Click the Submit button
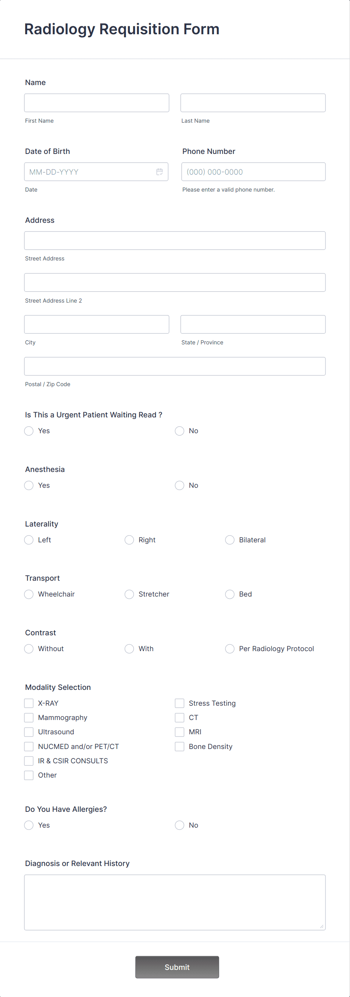 tap(177, 967)
